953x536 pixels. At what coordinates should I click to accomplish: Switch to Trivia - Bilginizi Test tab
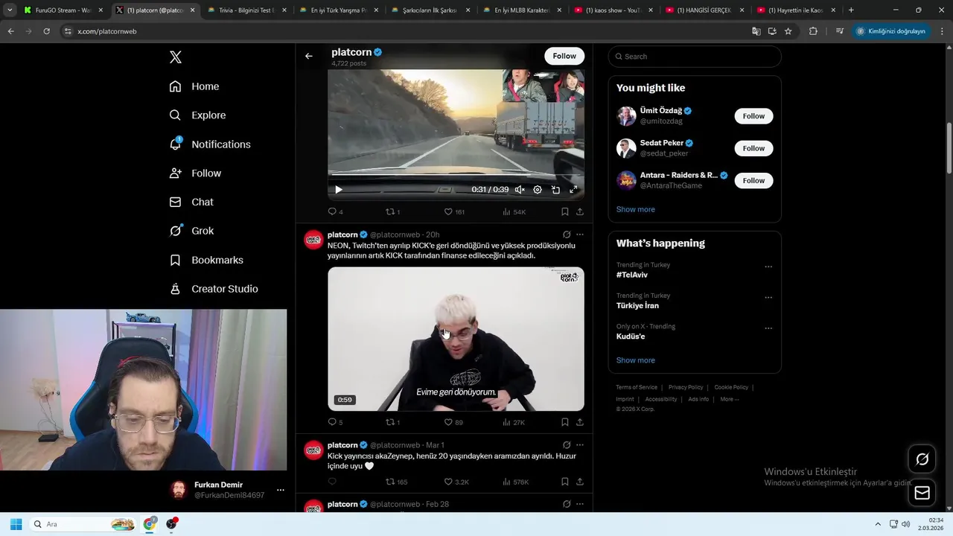pos(246,10)
